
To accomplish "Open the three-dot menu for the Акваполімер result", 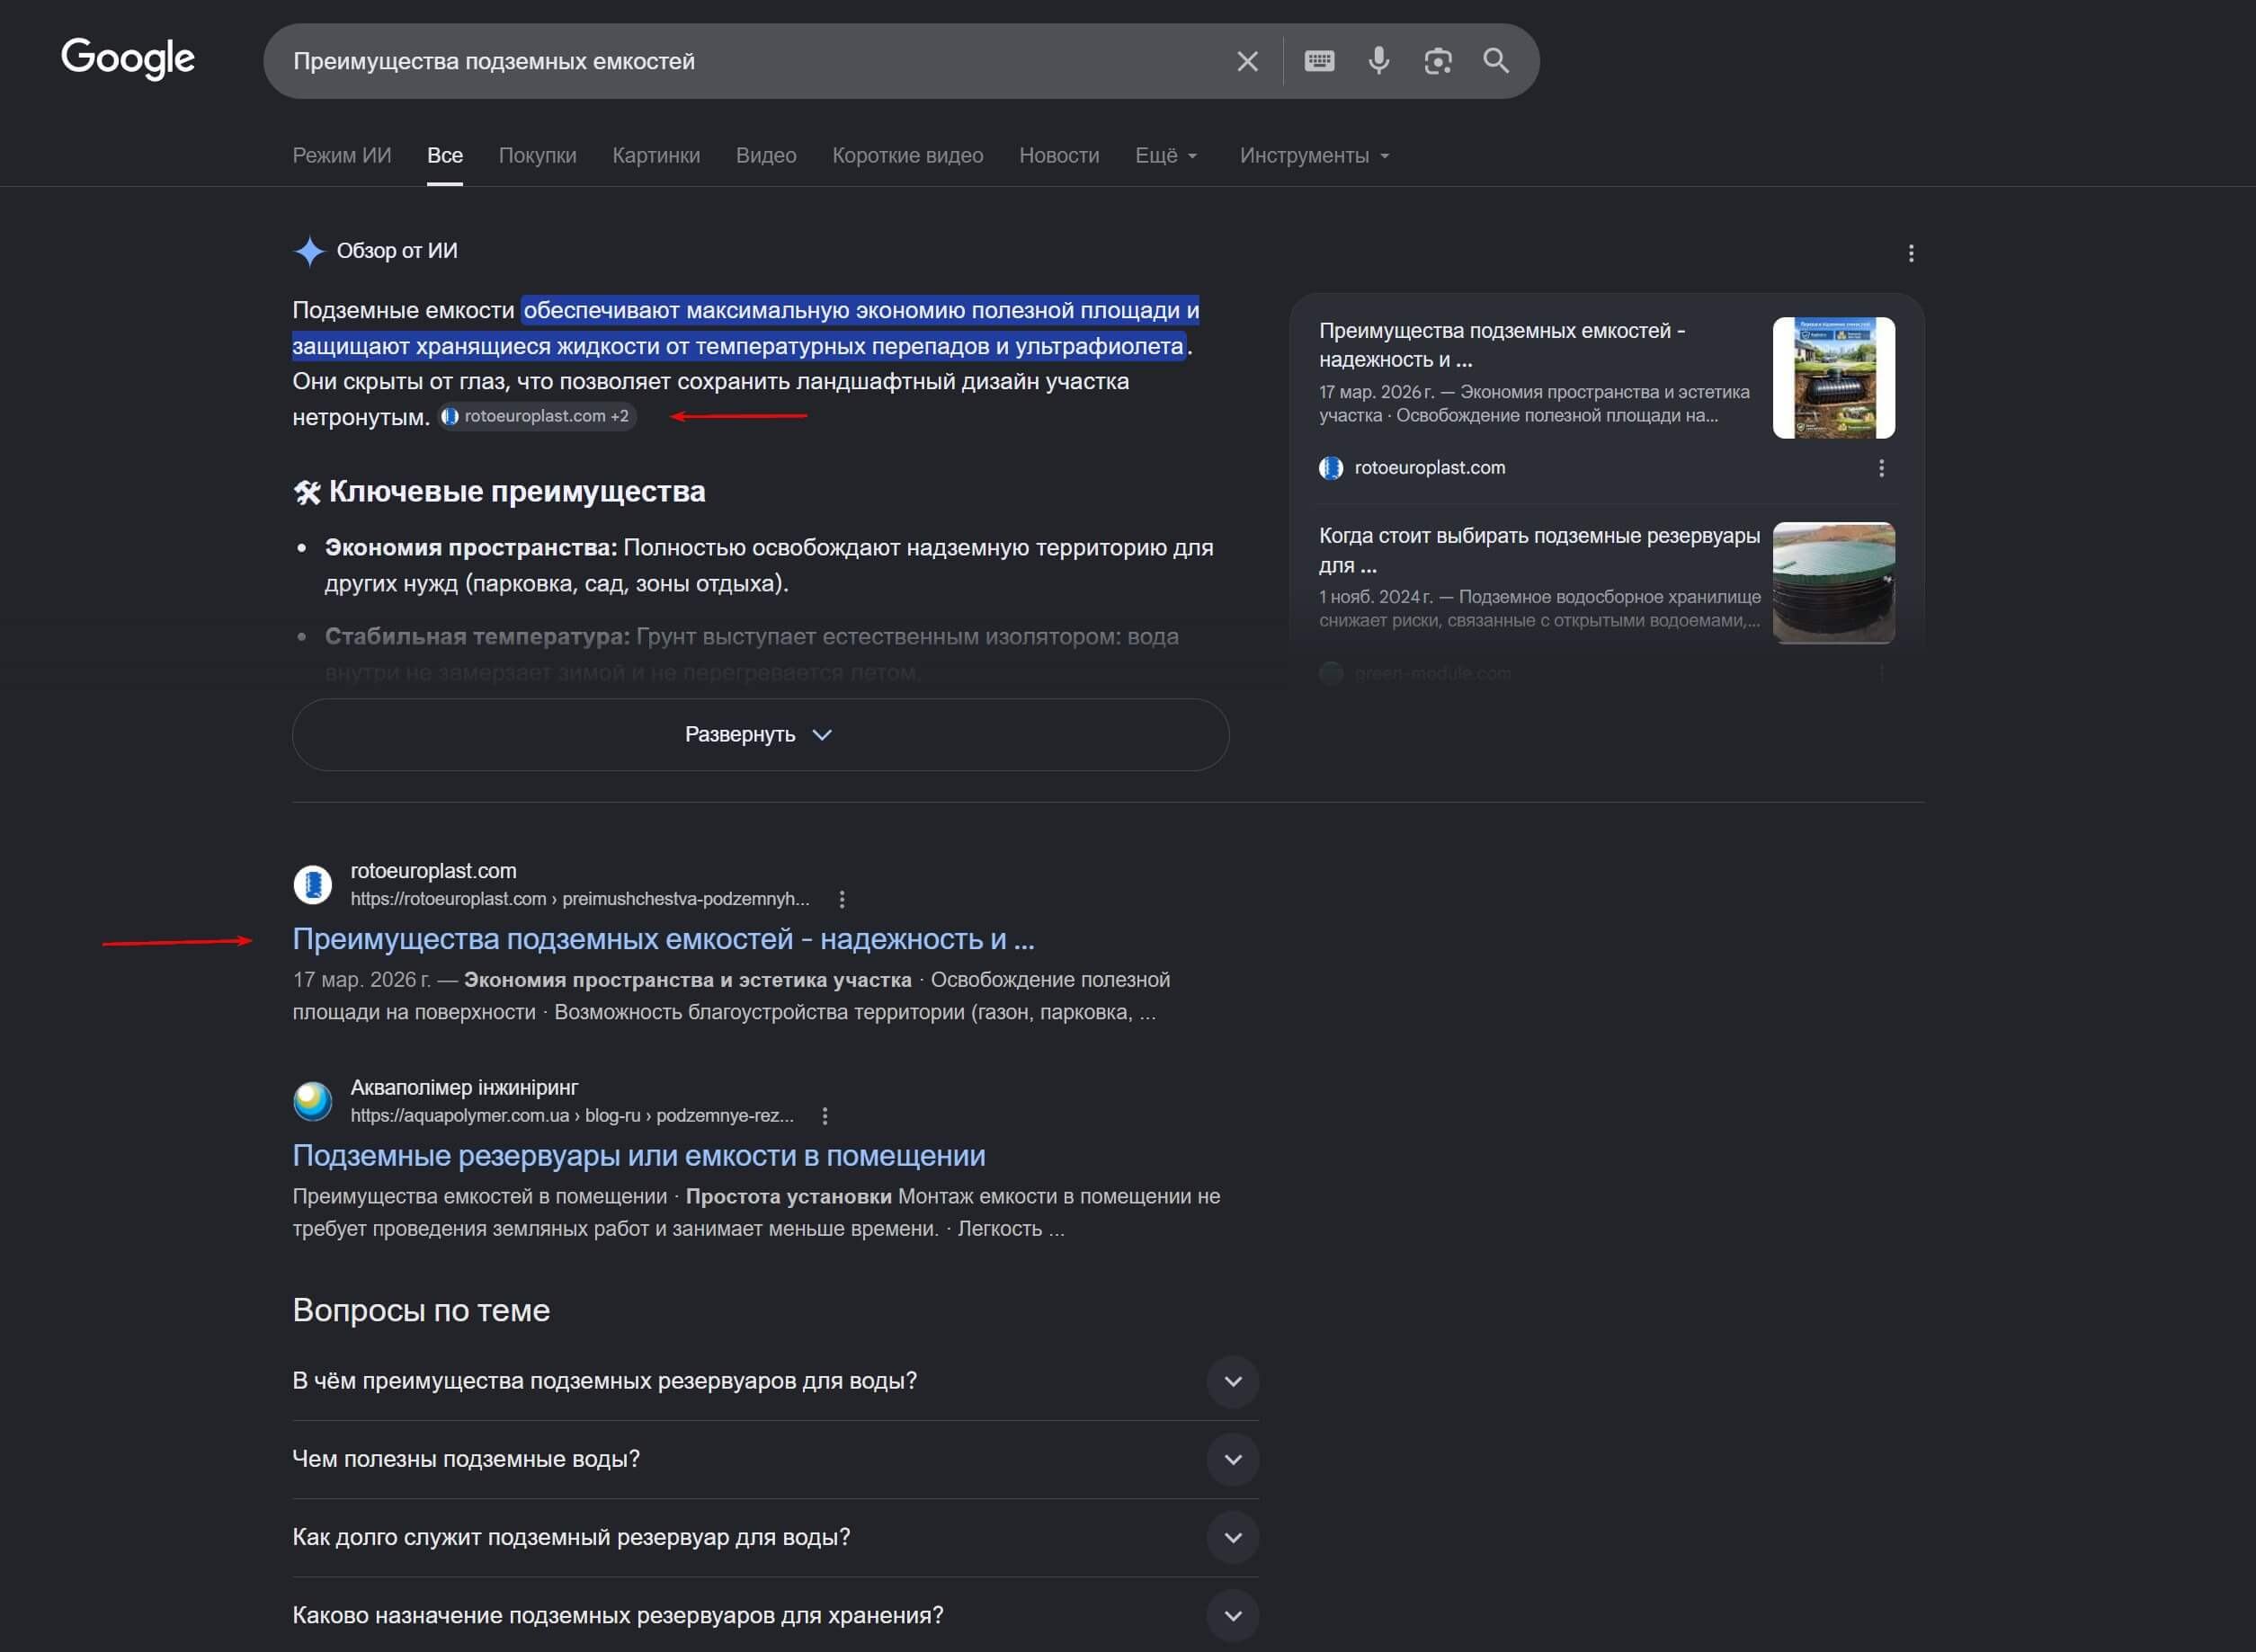I will coord(825,1115).
